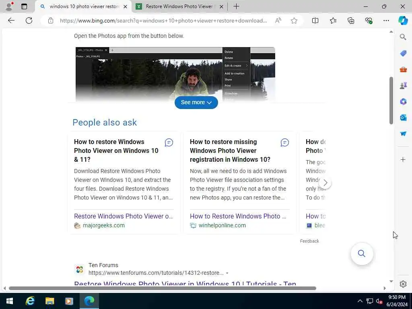
Task: Open File Explorer from taskbar
Action: 49,301
